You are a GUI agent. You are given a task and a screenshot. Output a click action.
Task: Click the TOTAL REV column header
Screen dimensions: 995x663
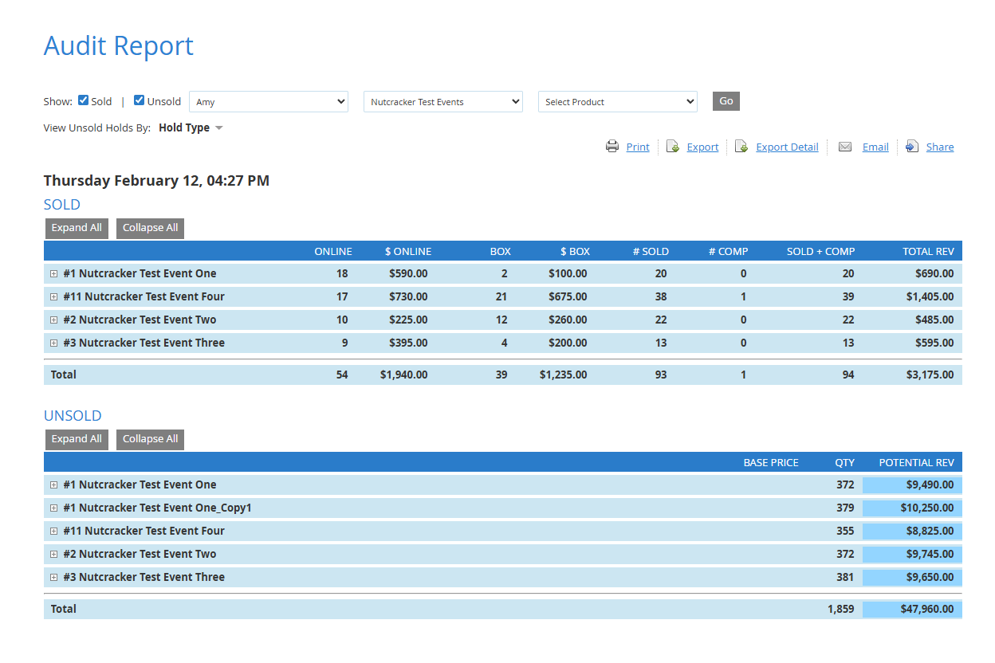928,251
